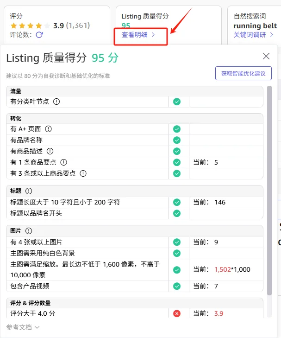This screenshot has height=338, width=281.
Task: Click info icon beside 有商品描述
Action: [x=50, y=151]
